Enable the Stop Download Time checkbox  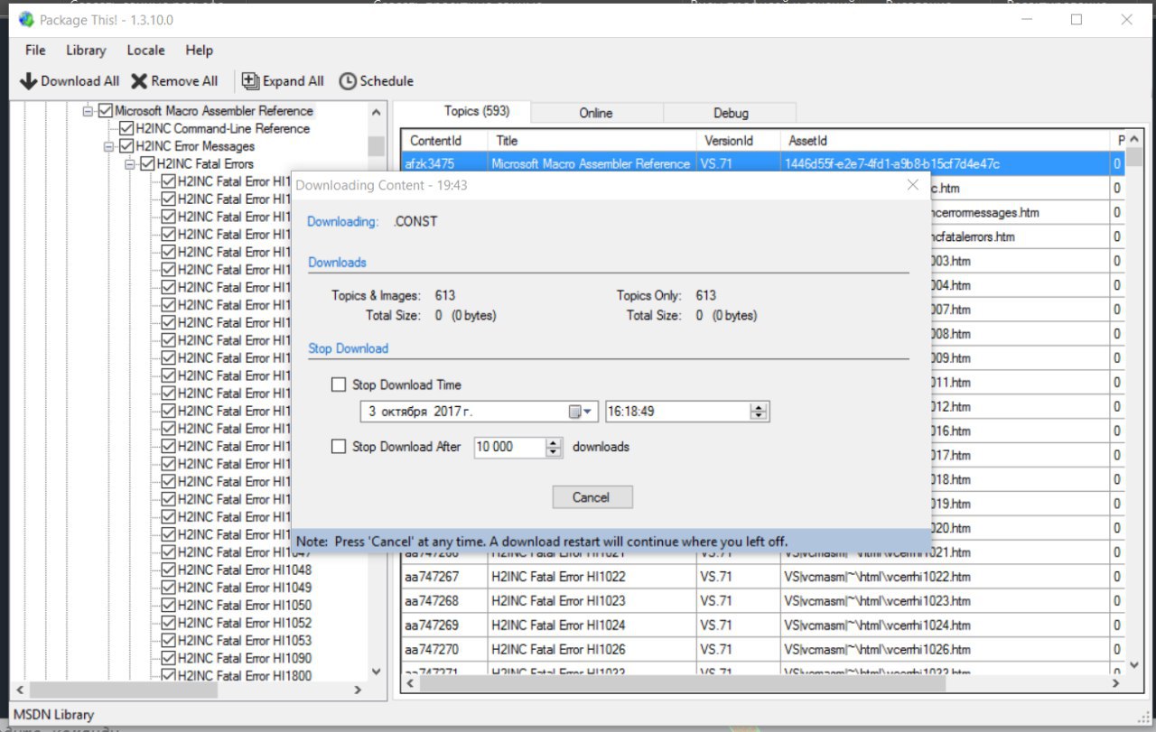click(x=339, y=385)
